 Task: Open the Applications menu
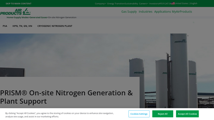click(x=162, y=11)
